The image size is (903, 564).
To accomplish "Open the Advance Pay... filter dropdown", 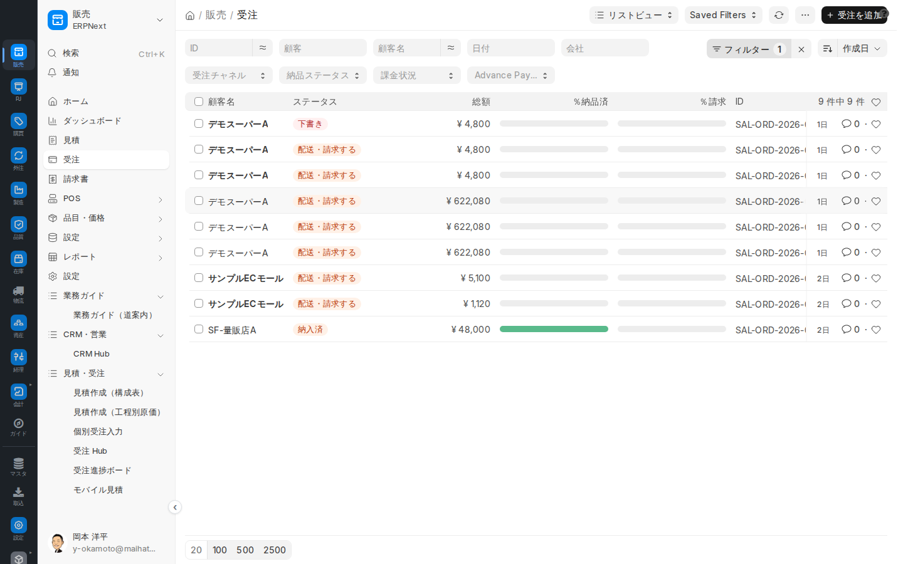I will pyautogui.click(x=511, y=75).
